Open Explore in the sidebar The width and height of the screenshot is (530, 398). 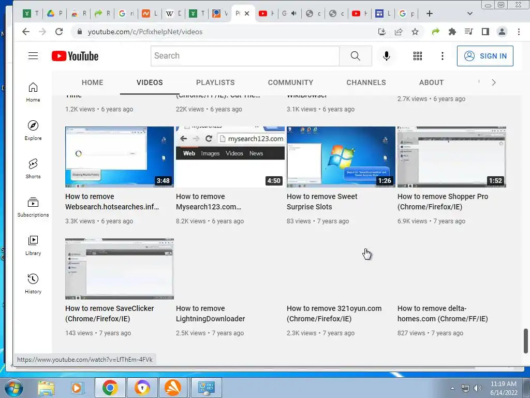[33, 130]
